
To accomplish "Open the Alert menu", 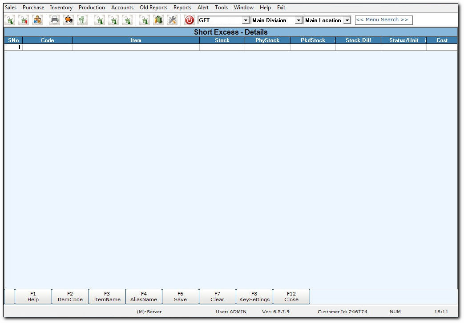I will coord(203,8).
